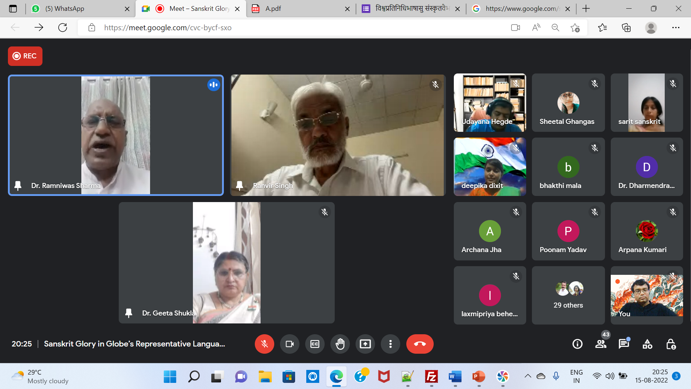The image size is (691, 389).
Task: Click the 29 others participants tile
Action: pyautogui.click(x=568, y=295)
